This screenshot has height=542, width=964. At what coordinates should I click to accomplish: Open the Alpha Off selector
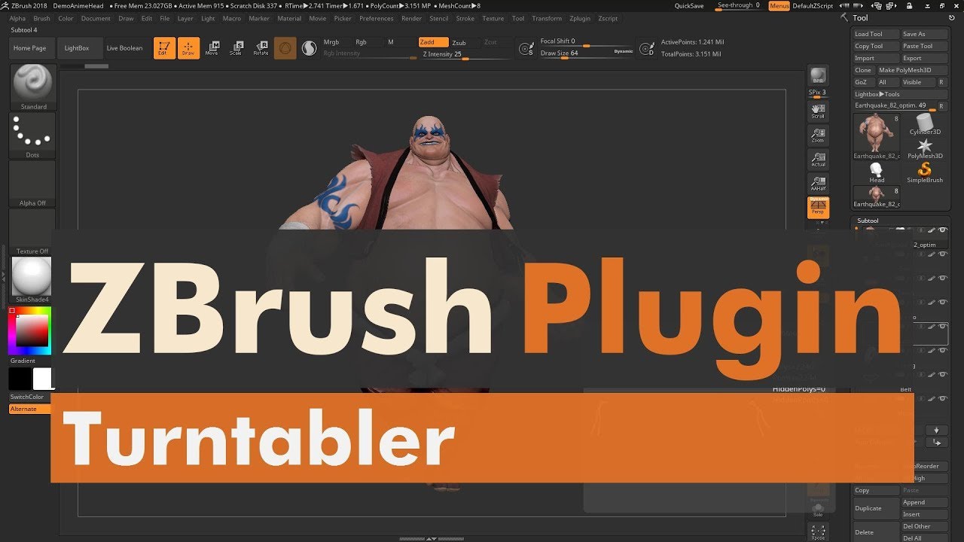tap(32, 184)
